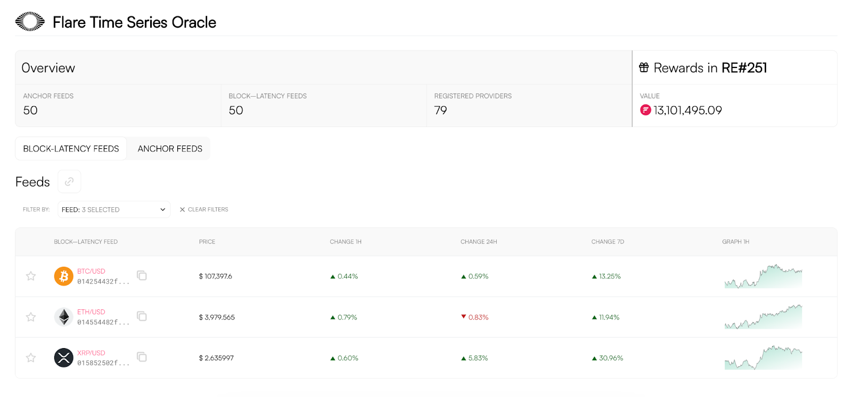852x397 pixels.
Task: Click feed ID 014554482f...
Action: pyautogui.click(x=103, y=323)
